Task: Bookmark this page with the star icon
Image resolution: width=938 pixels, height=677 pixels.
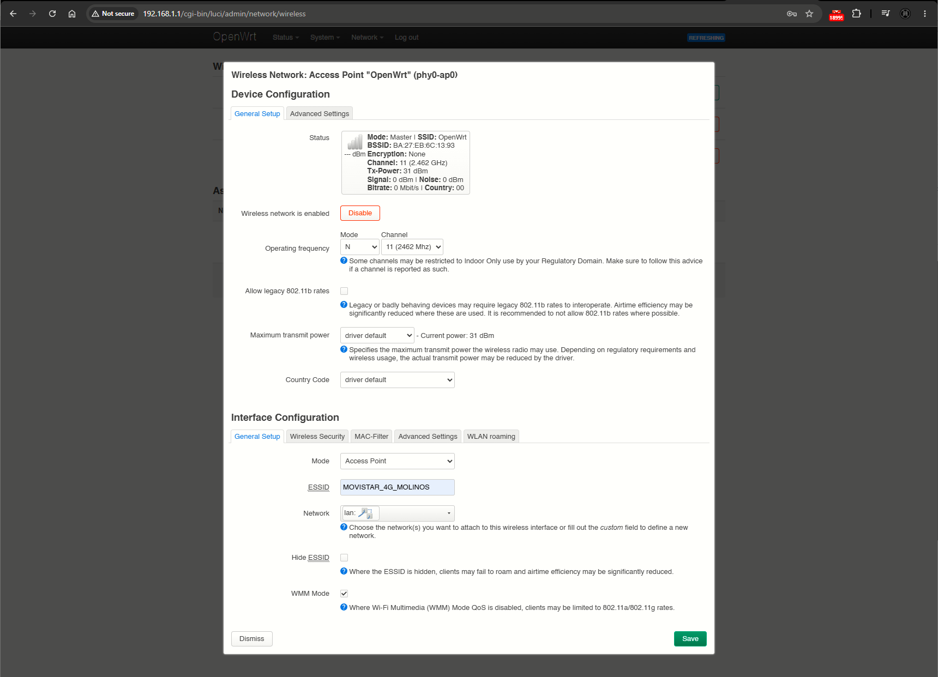Action: pos(809,14)
